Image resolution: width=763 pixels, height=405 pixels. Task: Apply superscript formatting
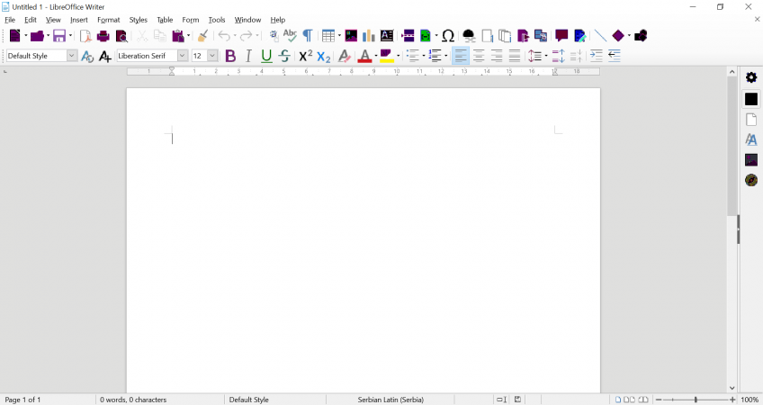(306, 56)
